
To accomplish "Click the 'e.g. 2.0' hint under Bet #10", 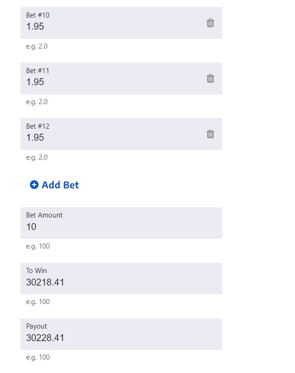I will click(37, 46).
